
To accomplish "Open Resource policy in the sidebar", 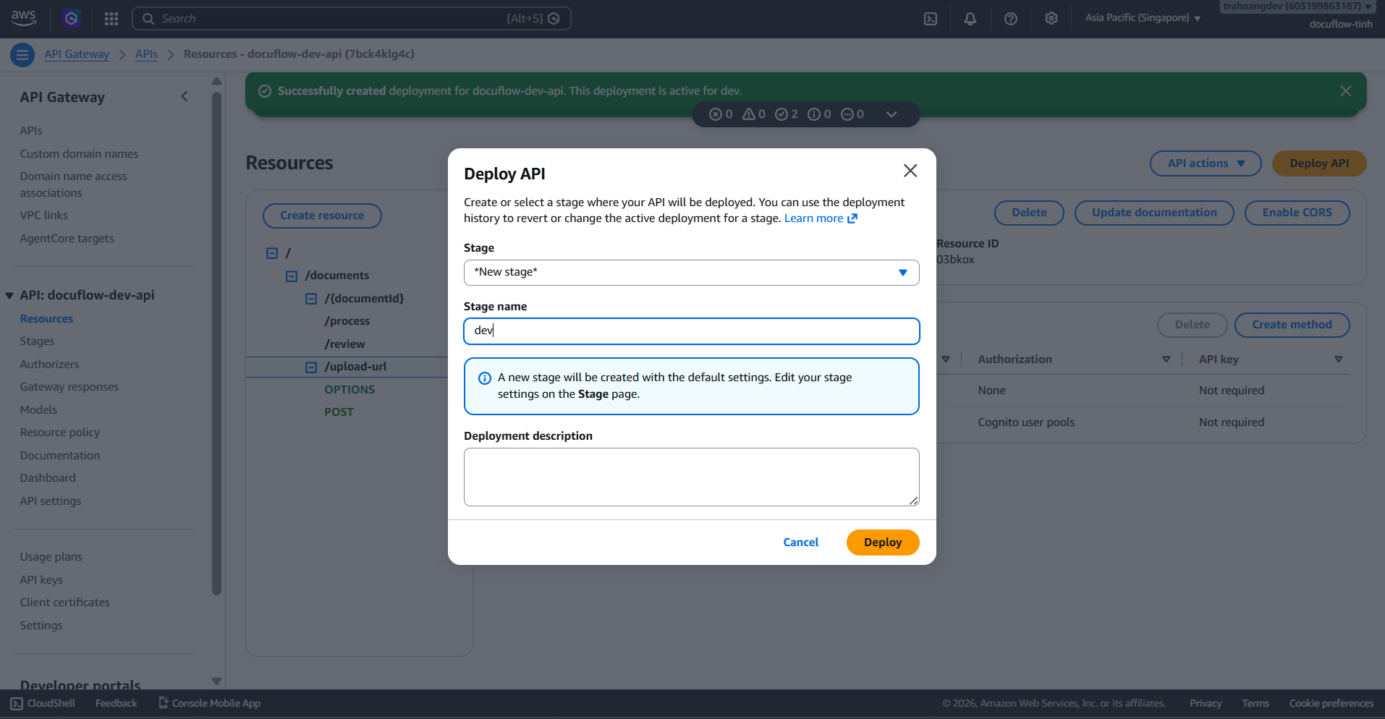I will (x=60, y=433).
